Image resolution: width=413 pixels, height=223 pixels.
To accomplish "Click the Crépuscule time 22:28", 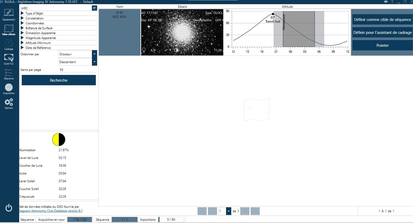I will [x=62, y=197].
